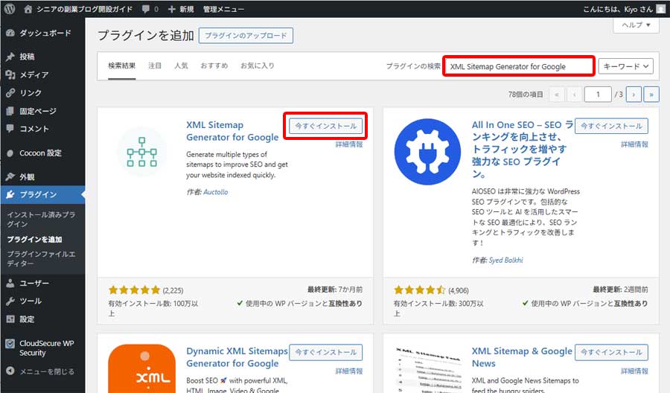Open the キーワード search type dropdown
Screen dimensions: 670x393
(625, 66)
